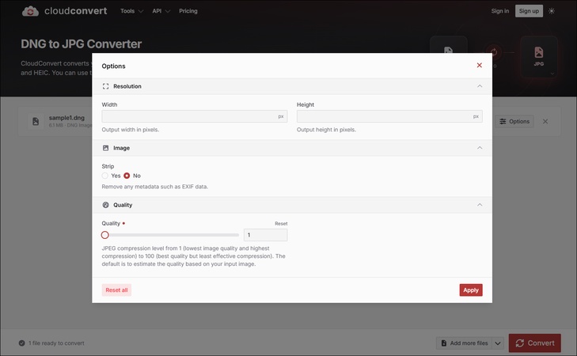Click the check icon beside file ready status

21,343
